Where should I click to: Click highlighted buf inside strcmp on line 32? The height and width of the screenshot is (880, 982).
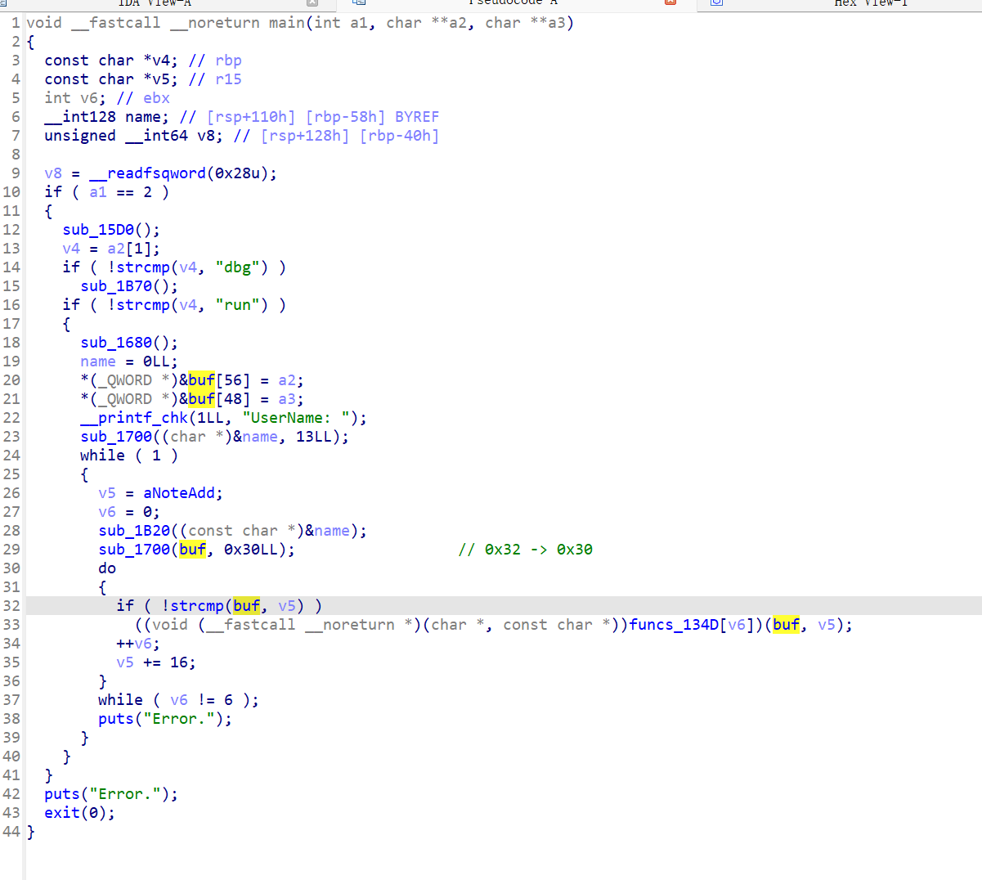click(x=247, y=606)
